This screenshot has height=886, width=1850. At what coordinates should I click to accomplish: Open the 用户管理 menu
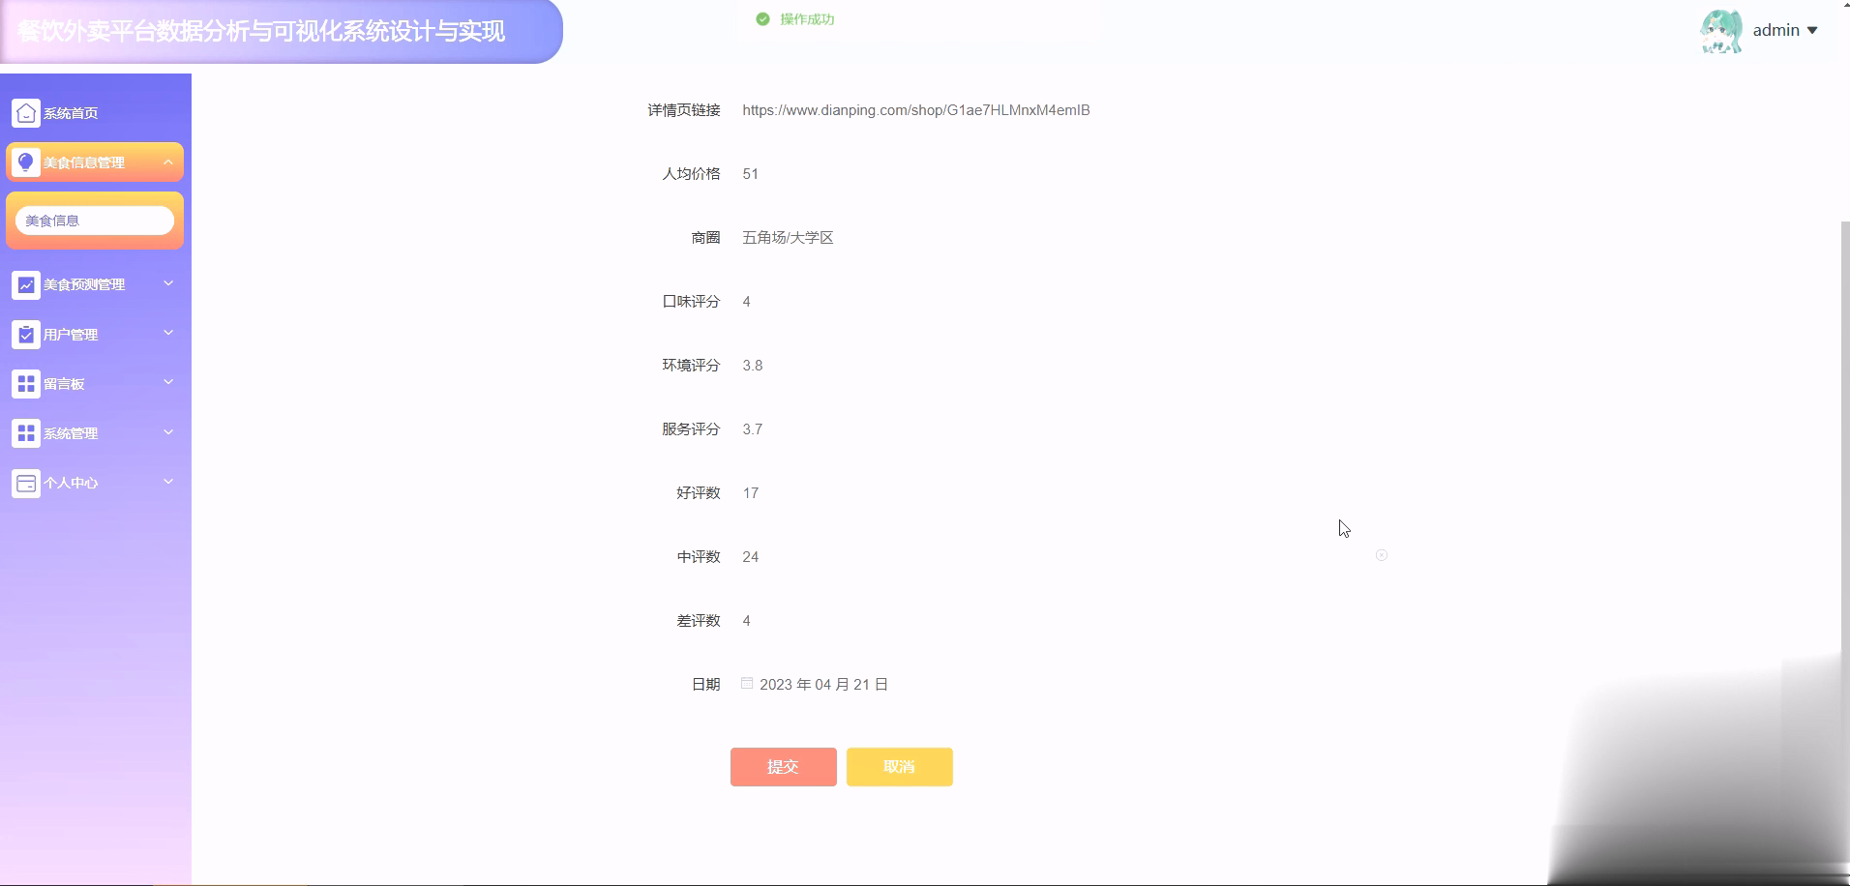tap(95, 335)
